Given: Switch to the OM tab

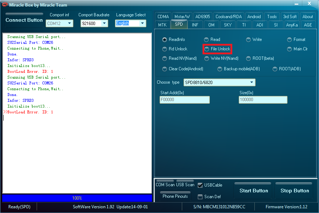Looking at the screenshot, I should 211,25.
